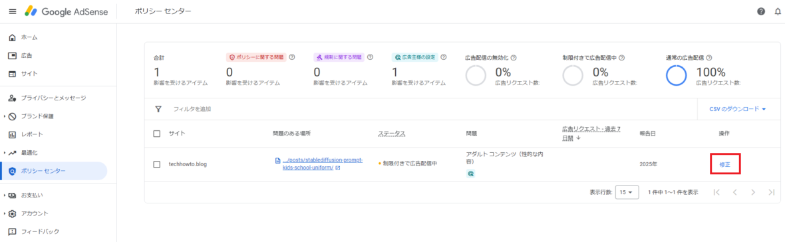The height and width of the screenshot is (242, 785).
Task: Click the 広告主様の設定 teal badge
Action: pyautogui.click(x=414, y=57)
